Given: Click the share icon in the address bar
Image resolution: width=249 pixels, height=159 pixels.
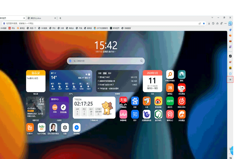Looking at the screenshot, I should 200,24.
